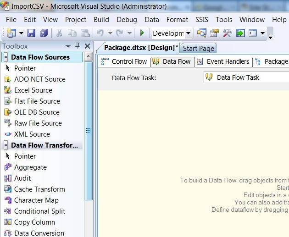Click the Paste clipboard icon
This screenshot has width=289, height=237.
coord(85,33)
